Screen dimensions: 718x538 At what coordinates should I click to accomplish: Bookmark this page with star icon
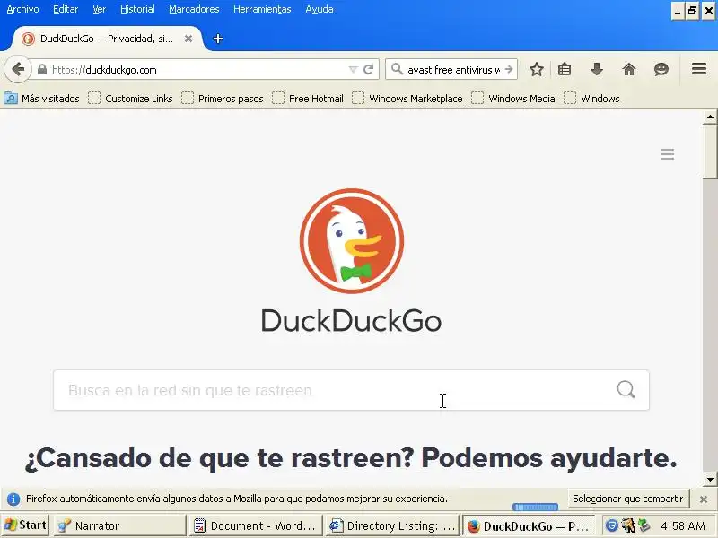pos(536,70)
